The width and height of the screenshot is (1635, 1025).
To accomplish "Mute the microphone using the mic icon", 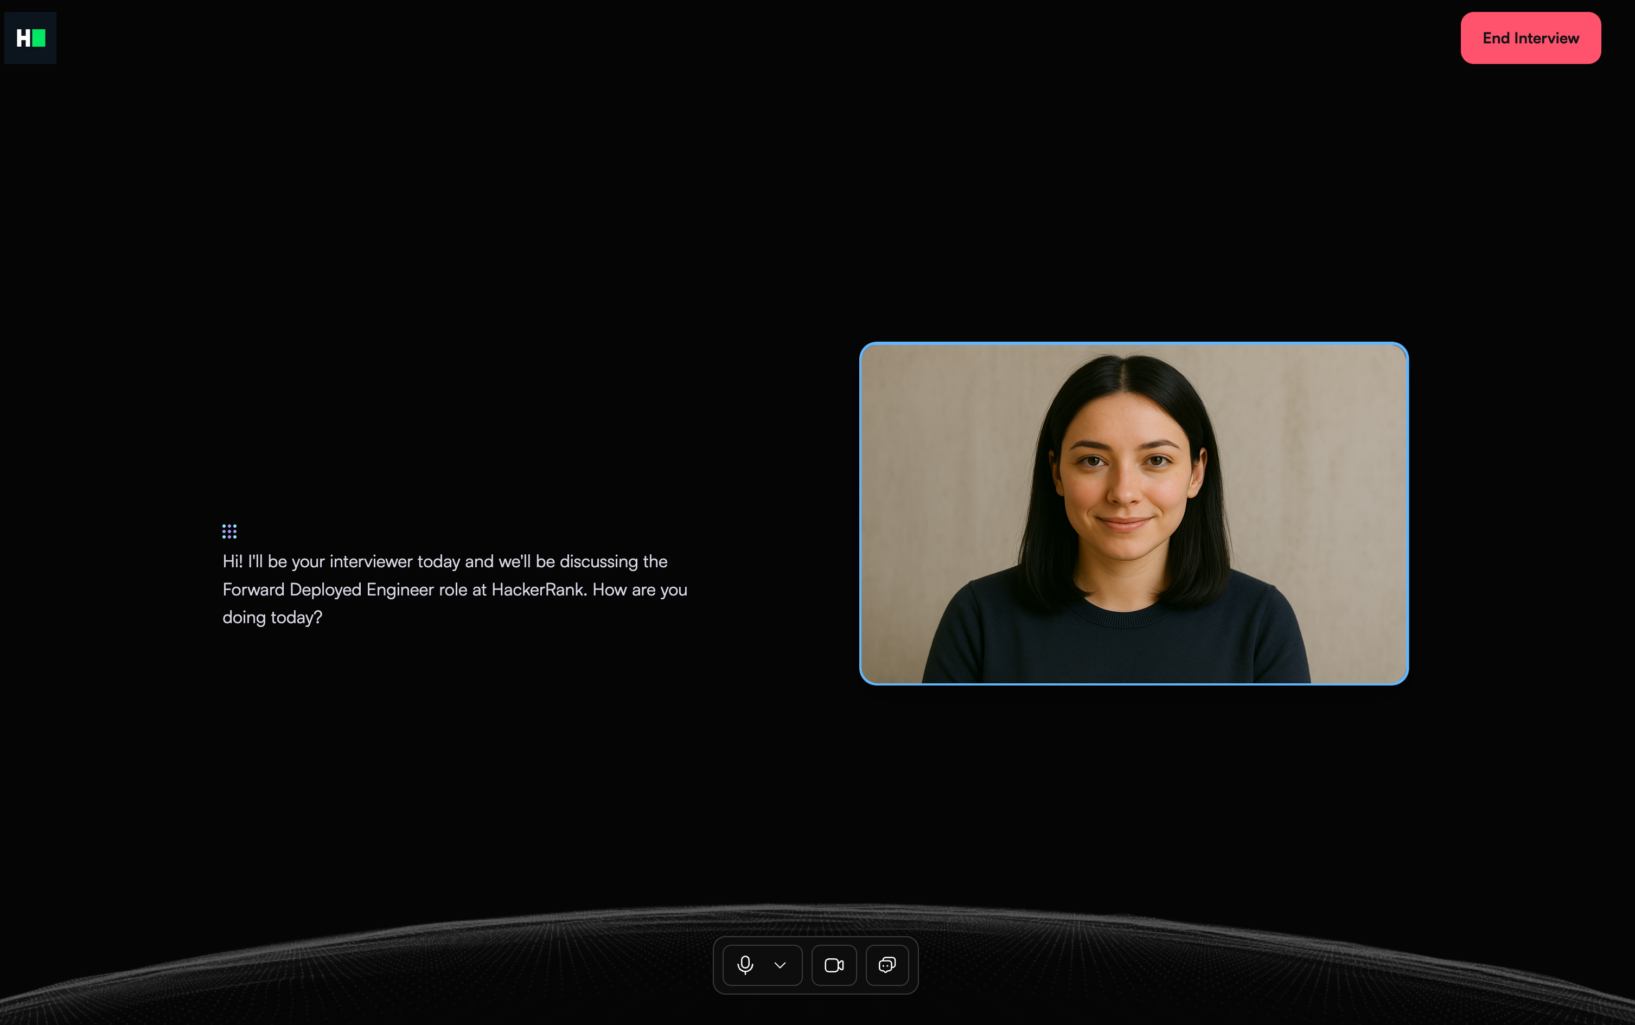I will coord(745,965).
